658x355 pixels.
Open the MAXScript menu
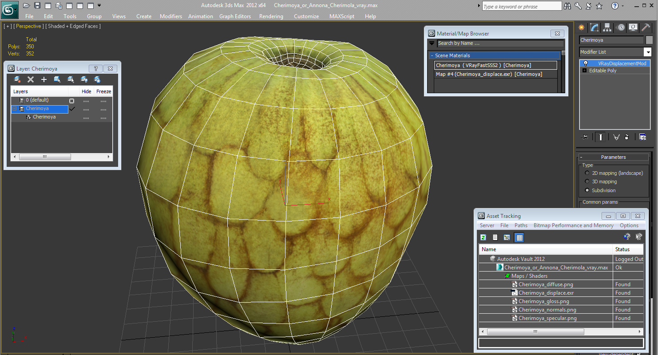pos(342,16)
